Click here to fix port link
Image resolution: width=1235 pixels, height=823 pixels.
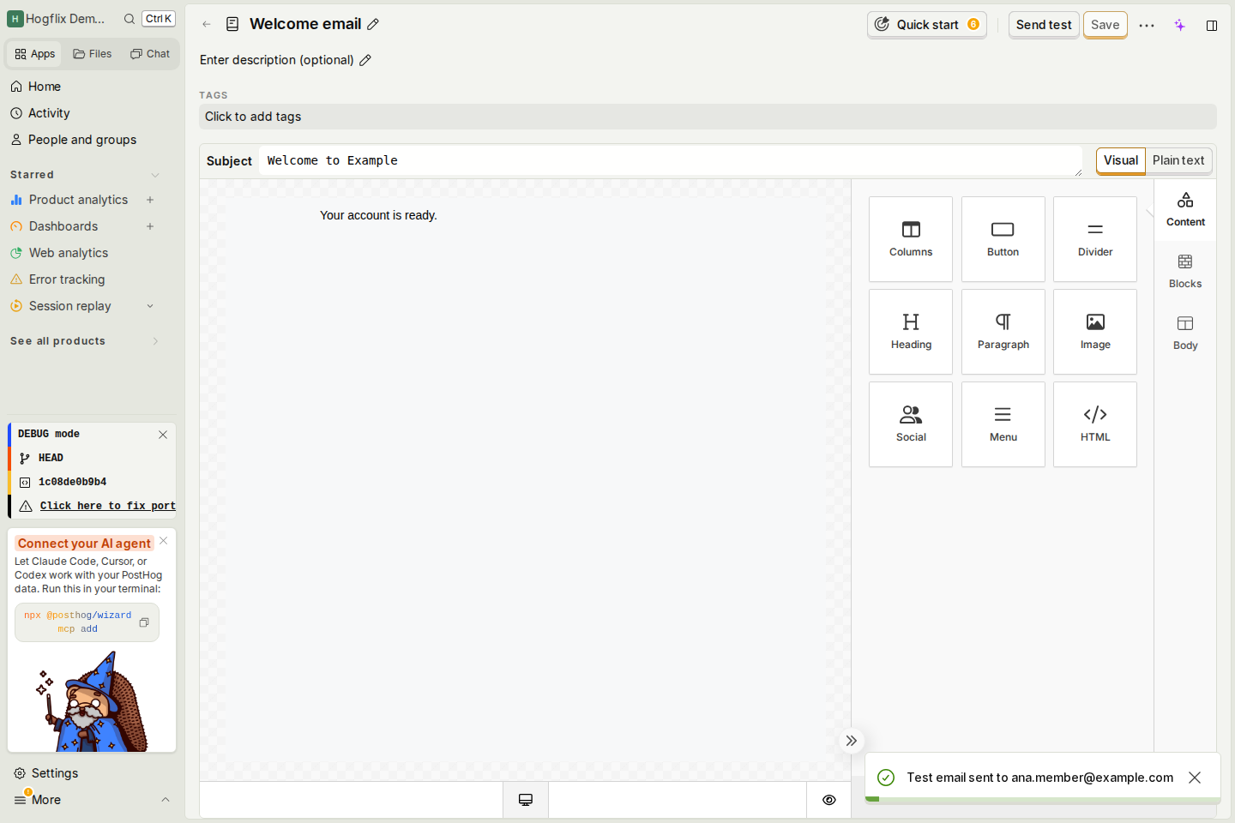(108, 506)
